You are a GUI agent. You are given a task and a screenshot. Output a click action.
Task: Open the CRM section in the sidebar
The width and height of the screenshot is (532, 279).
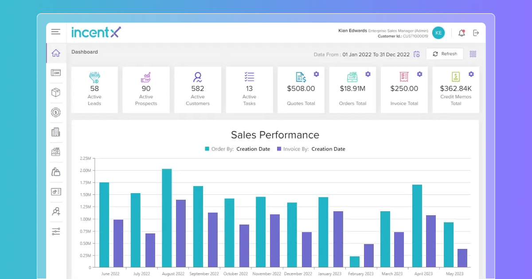[x=56, y=73]
